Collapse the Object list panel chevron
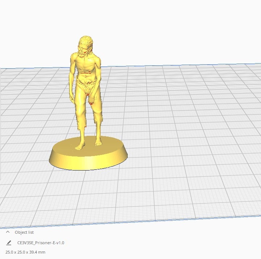Image resolution: width=261 pixels, height=259 pixels. pos(8,232)
